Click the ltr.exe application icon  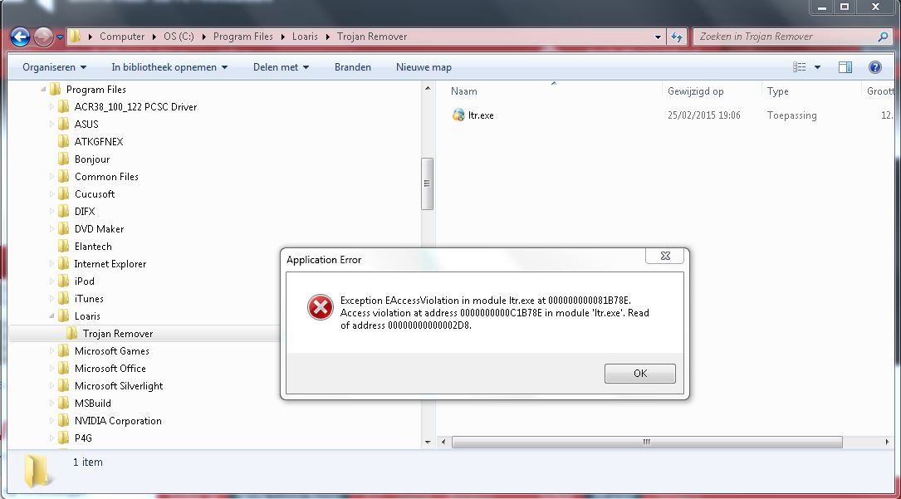[x=458, y=115]
